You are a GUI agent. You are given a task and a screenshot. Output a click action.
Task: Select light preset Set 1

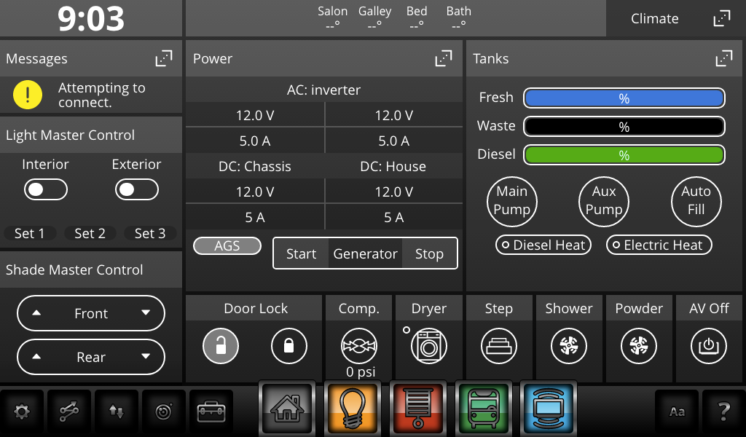click(x=29, y=234)
